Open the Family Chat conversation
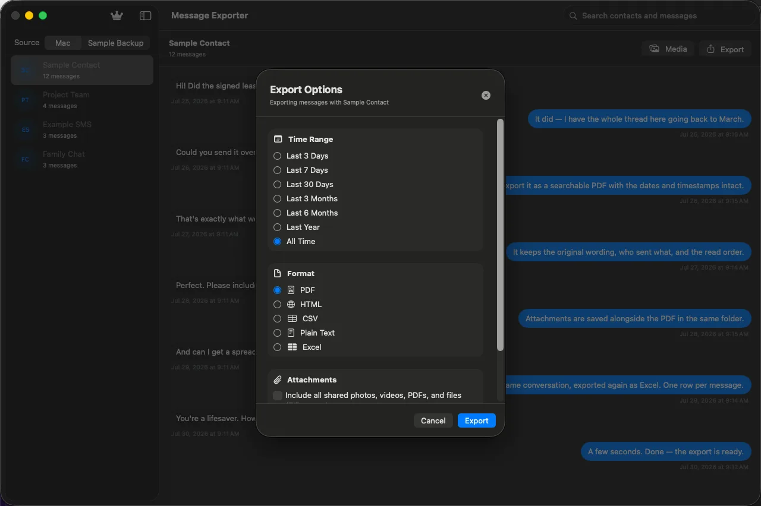 click(x=82, y=159)
